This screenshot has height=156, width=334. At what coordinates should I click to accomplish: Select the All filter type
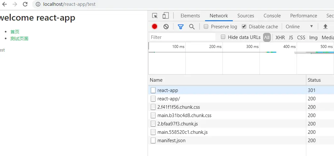click(x=267, y=37)
